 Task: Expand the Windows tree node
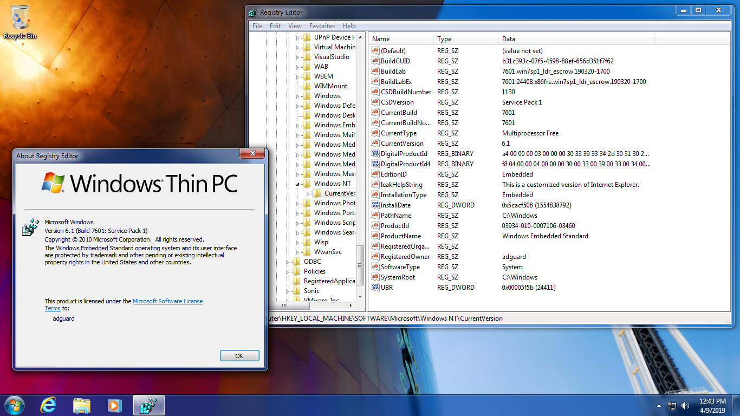point(297,96)
